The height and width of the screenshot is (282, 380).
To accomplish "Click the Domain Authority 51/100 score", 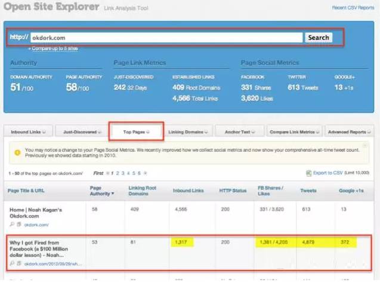I will 22,87.
